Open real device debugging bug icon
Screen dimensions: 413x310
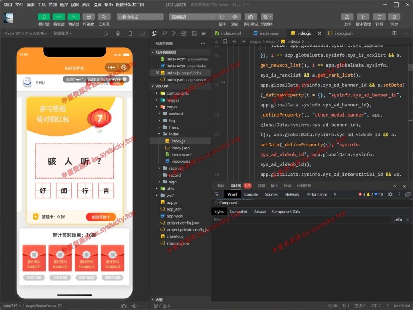[250, 17]
